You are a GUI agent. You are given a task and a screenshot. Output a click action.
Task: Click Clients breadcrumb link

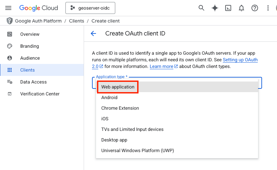coord(76,21)
